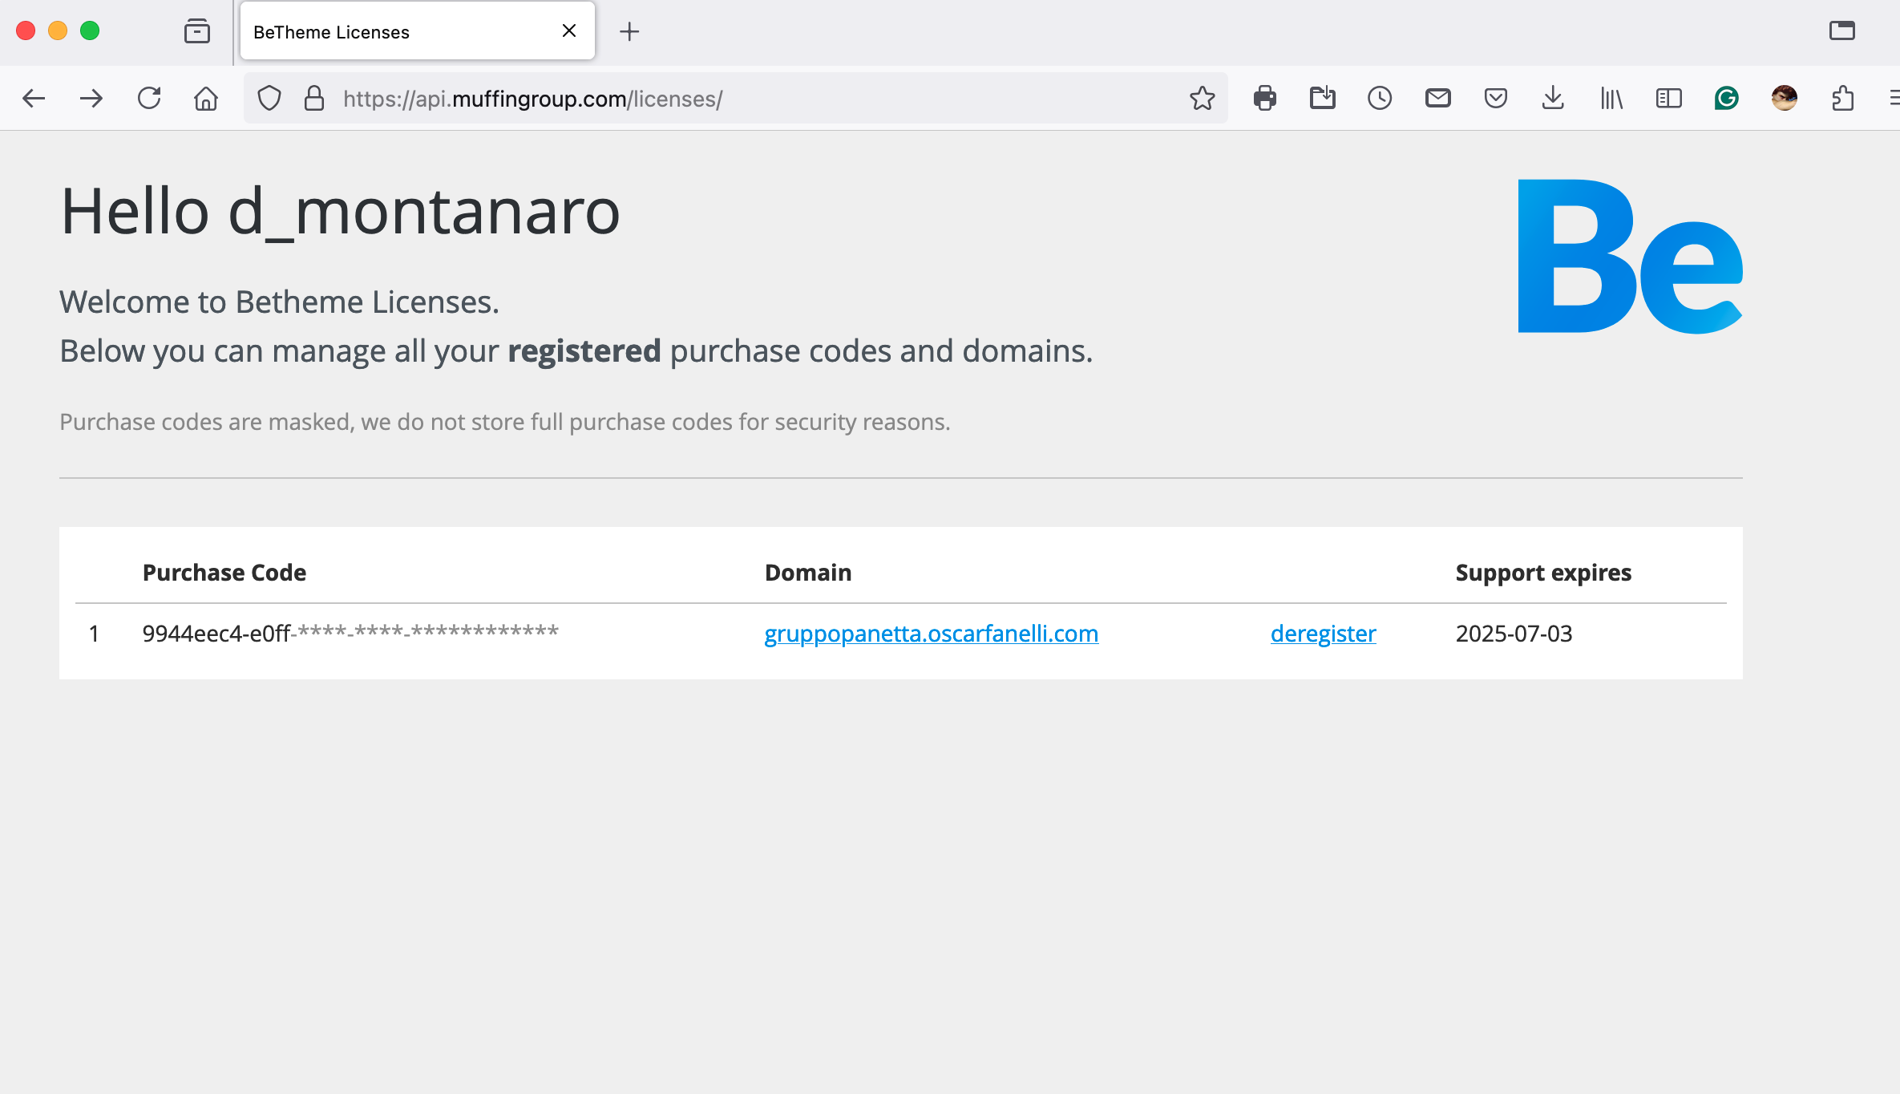Open Firefox View tab icon
This screenshot has width=1900, height=1094.
pos(197,31)
